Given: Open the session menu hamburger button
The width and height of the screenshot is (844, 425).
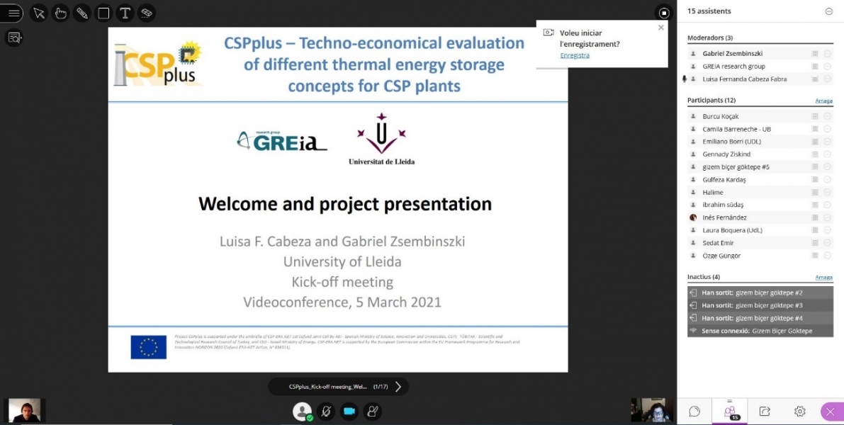Looking at the screenshot, I should (13, 13).
